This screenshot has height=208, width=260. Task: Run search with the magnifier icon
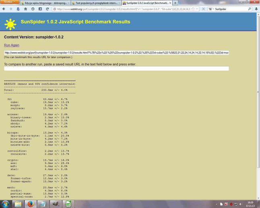(x=250, y=9)
